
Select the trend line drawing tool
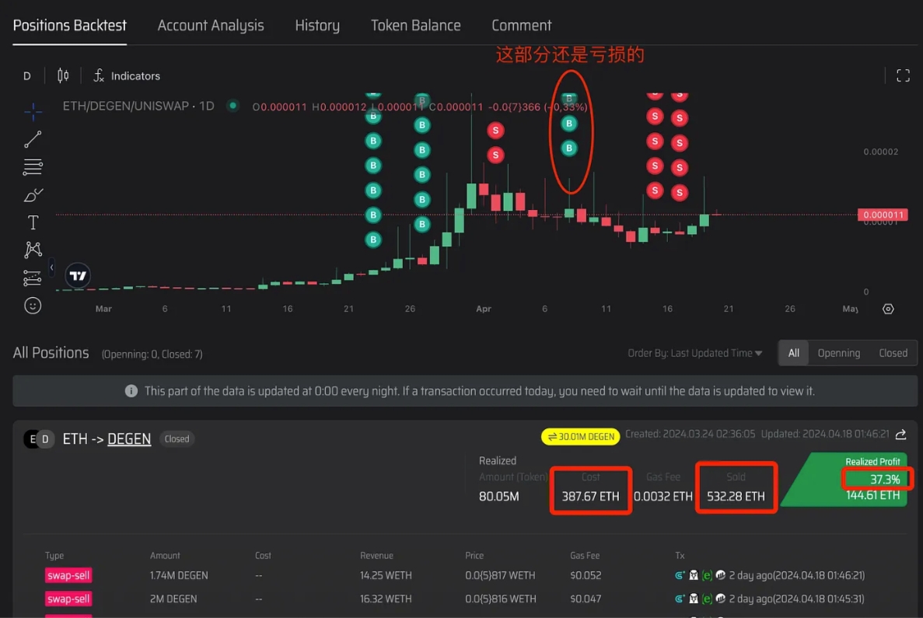click(33, 140)
